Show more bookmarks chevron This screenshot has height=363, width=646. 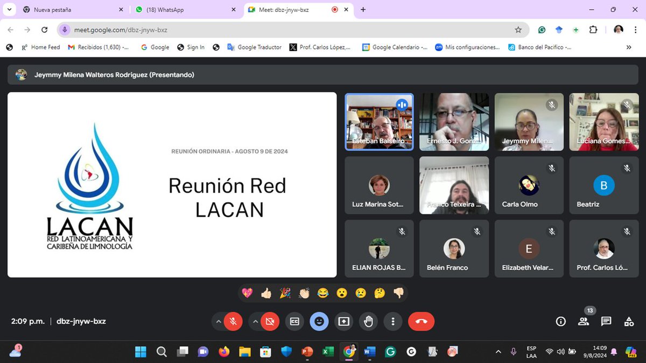click(629, 47)
